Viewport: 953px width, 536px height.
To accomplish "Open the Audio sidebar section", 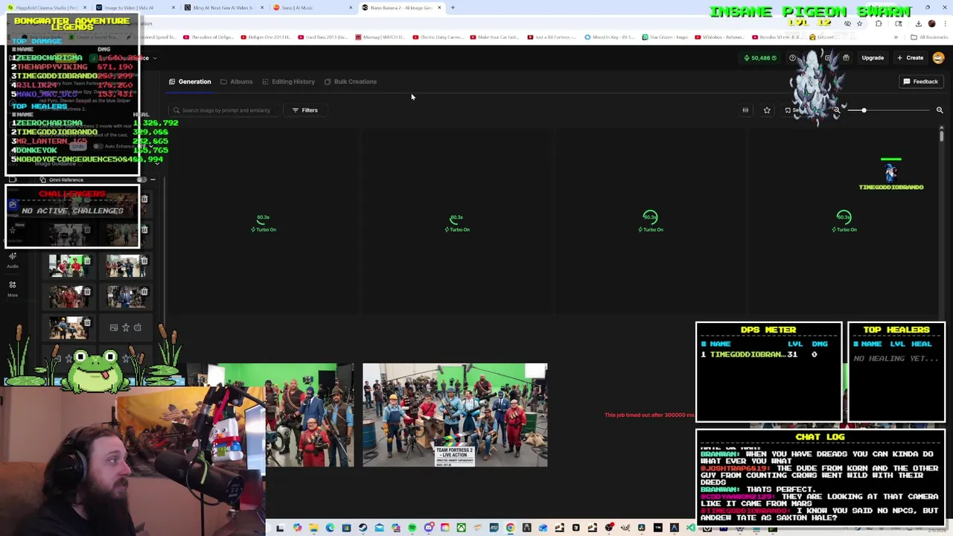I will pos(13,259).
